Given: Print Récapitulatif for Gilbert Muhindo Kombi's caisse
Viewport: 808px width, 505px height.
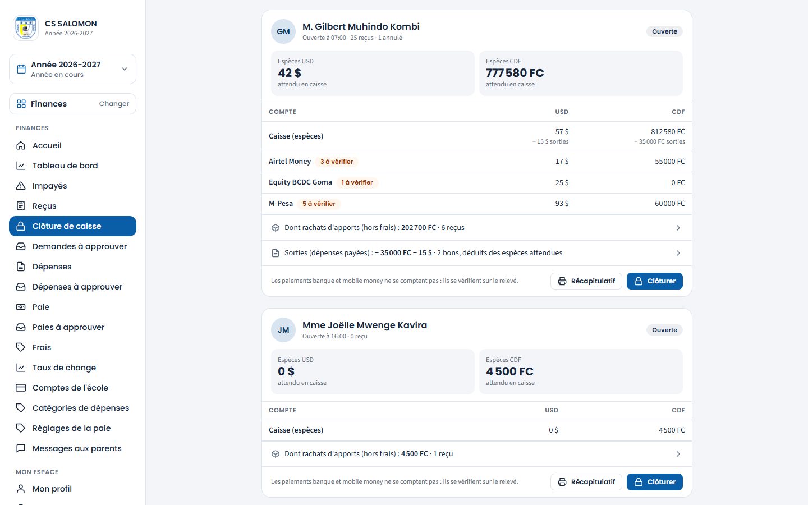Looking at the screenshot, I should pos(586,281).
